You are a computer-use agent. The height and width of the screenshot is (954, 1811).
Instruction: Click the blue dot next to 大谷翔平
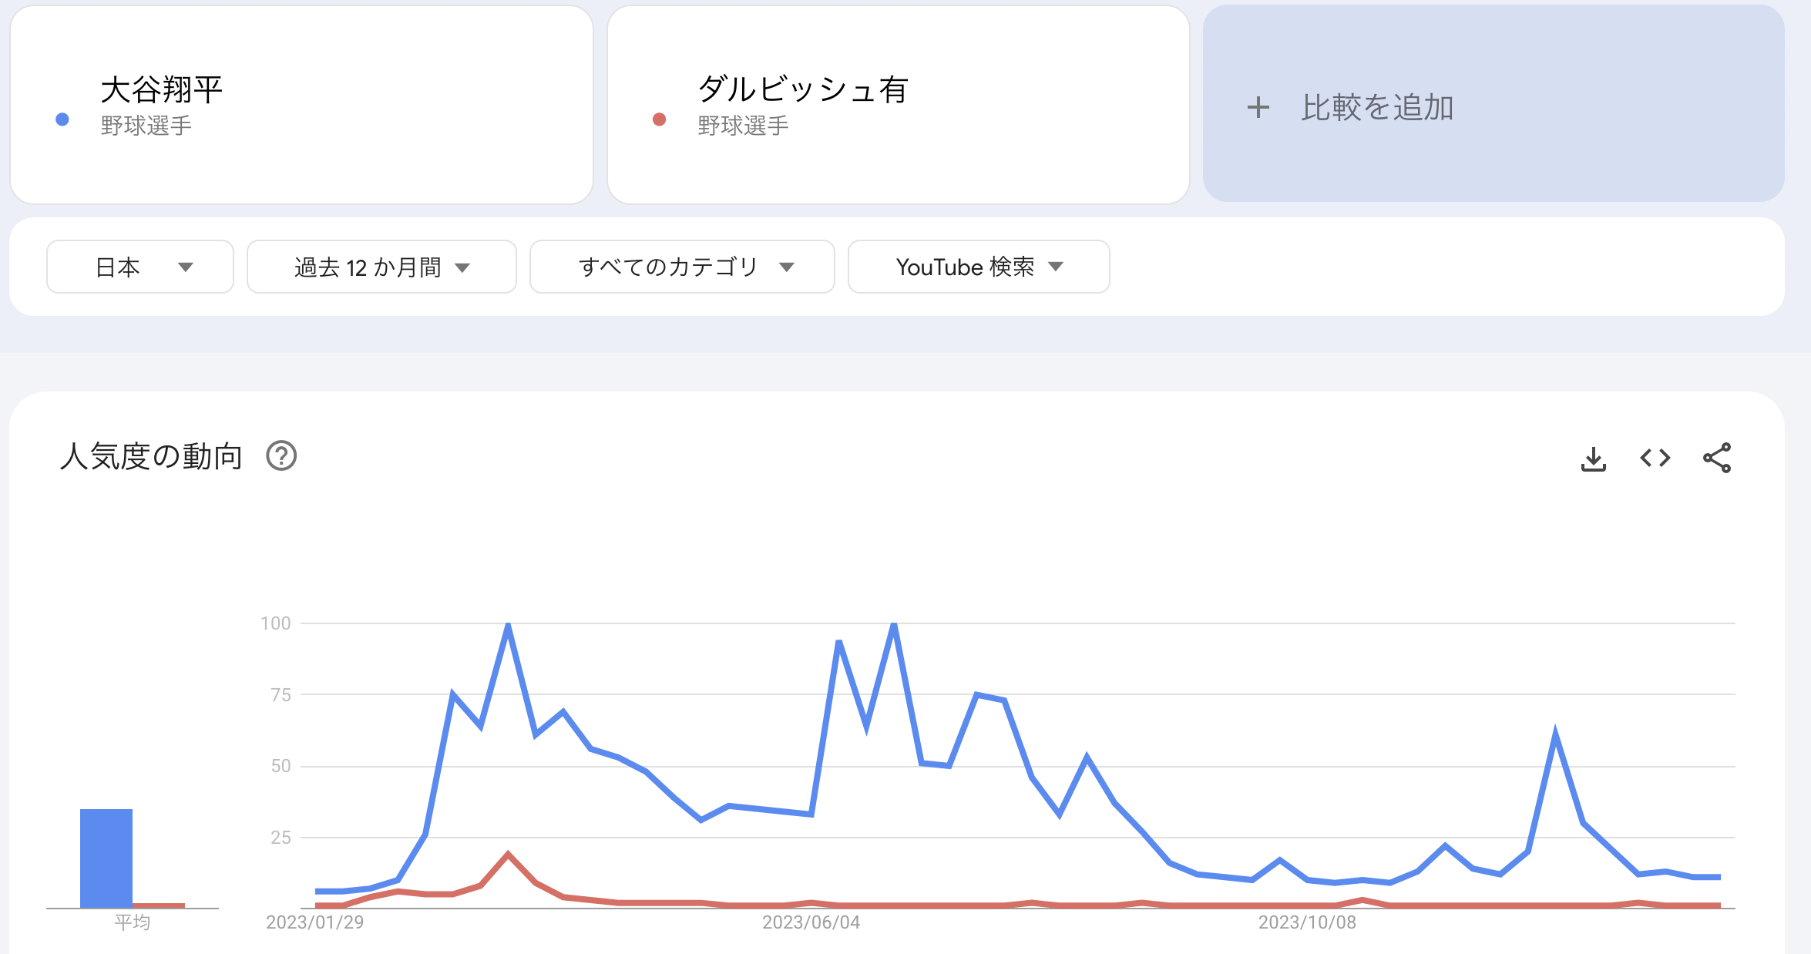pos(62,119)
